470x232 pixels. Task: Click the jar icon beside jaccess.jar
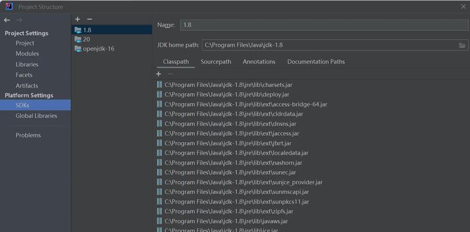pos(159,133)
